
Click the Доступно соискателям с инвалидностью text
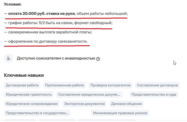point(56,58)
